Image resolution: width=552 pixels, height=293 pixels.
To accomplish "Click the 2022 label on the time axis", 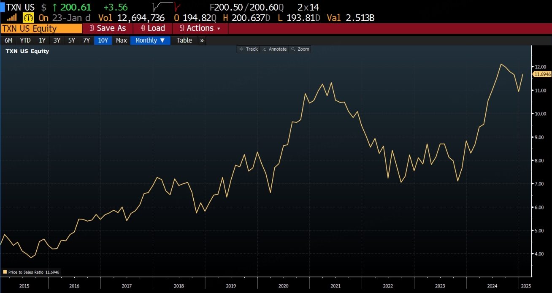I will (388, 286).
